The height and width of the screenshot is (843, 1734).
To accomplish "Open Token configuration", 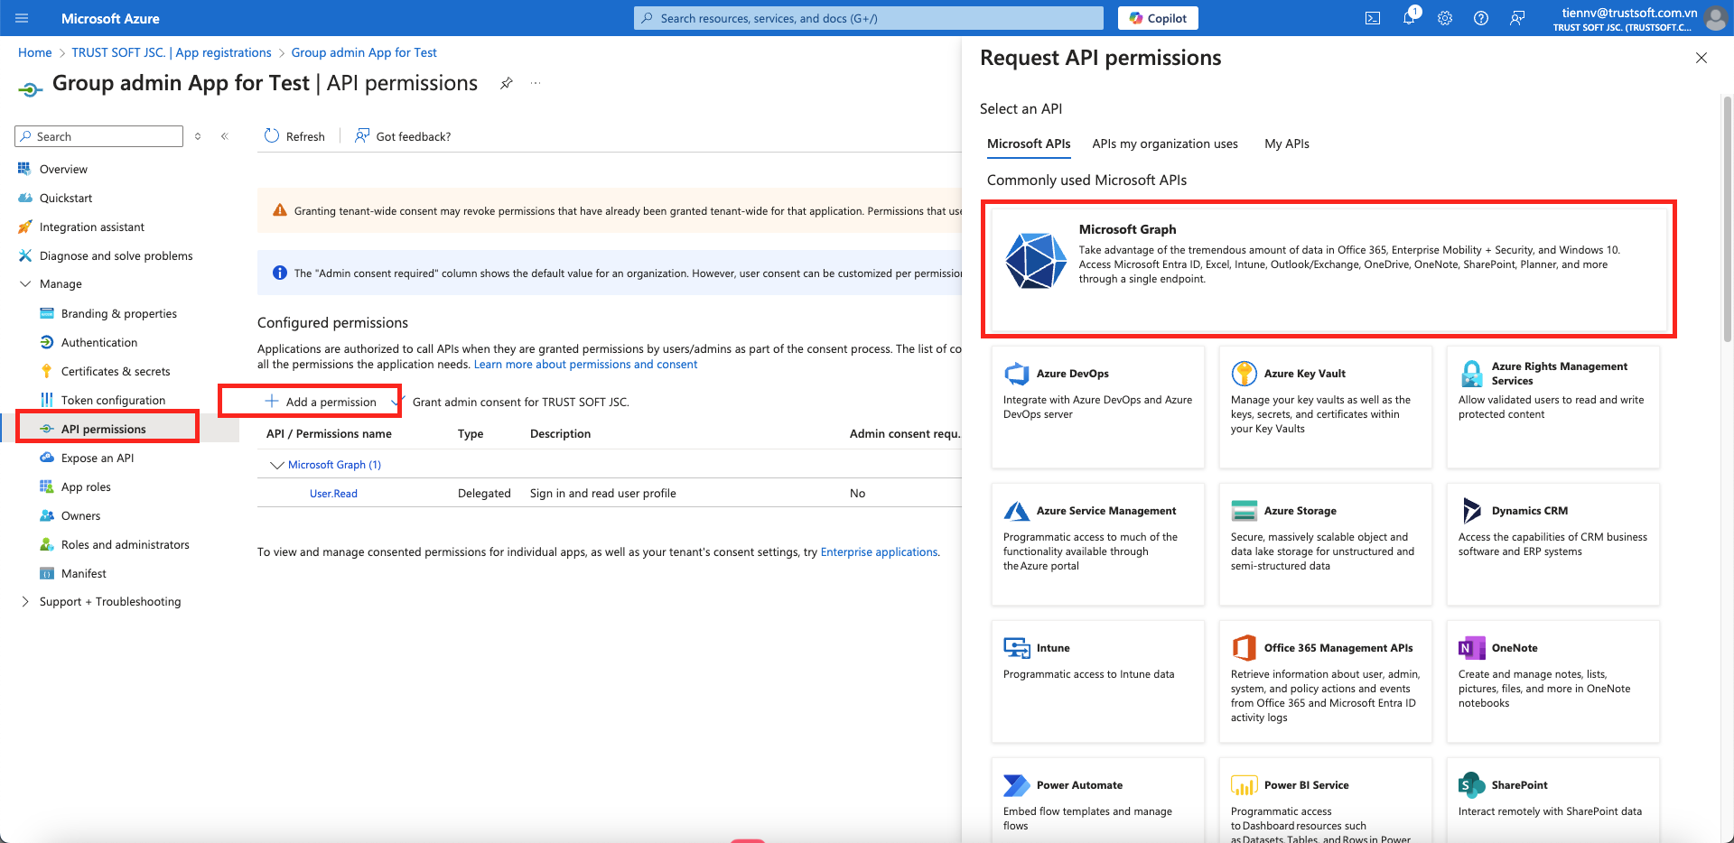I will 113,400.
